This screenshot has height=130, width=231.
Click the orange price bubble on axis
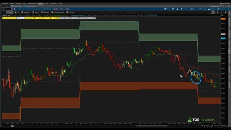coord(223,19)
